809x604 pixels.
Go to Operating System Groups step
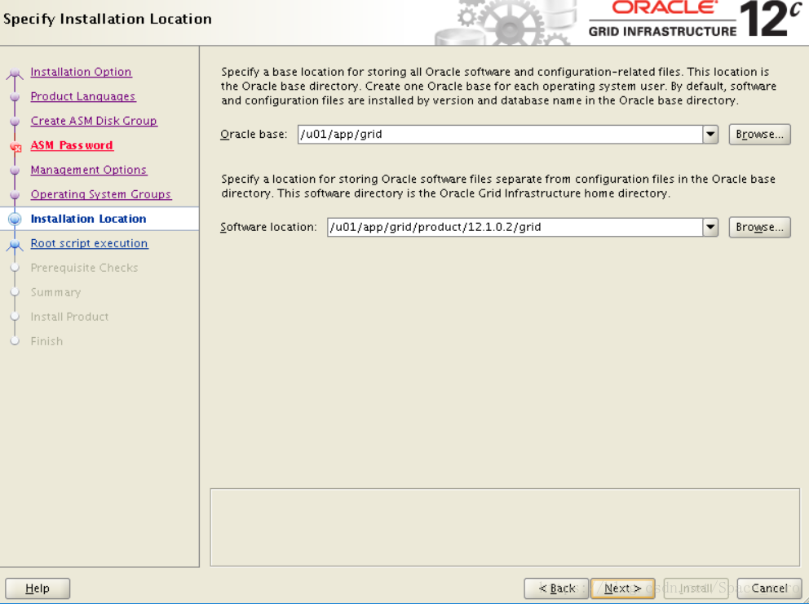click(x=100, y=194)
